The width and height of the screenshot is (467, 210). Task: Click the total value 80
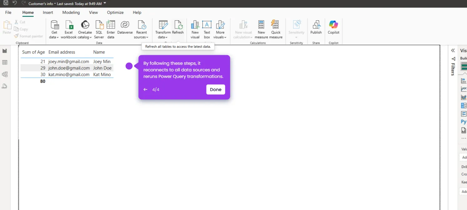43,81
